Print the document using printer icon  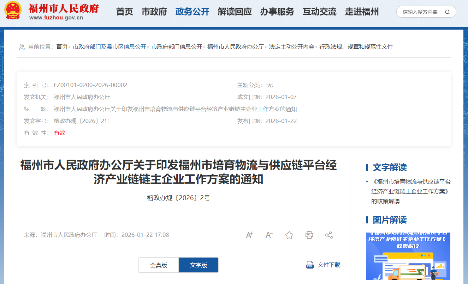tap(309, 235)
